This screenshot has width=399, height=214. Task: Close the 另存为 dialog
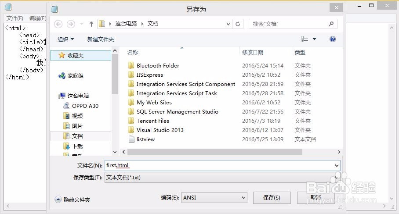337,7
